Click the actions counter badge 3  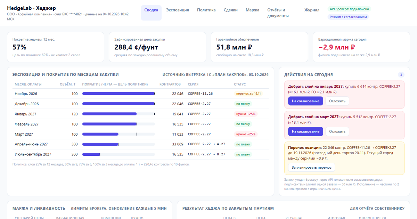pos(401,75)
